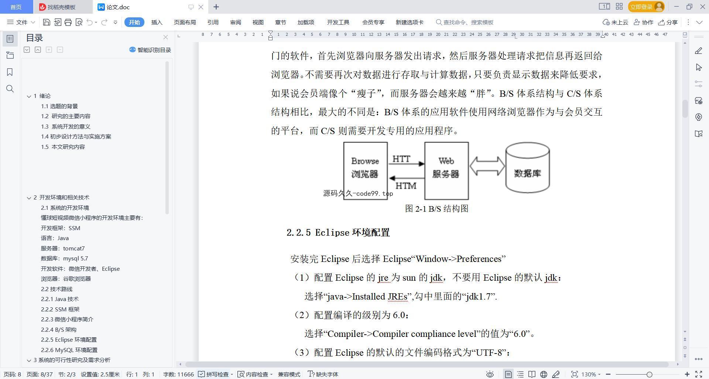709x379 pixels.
Task: Collapse the '2 开发环境和相关技术' outline section
Action: pyautogui.click(x=29, y=198)
